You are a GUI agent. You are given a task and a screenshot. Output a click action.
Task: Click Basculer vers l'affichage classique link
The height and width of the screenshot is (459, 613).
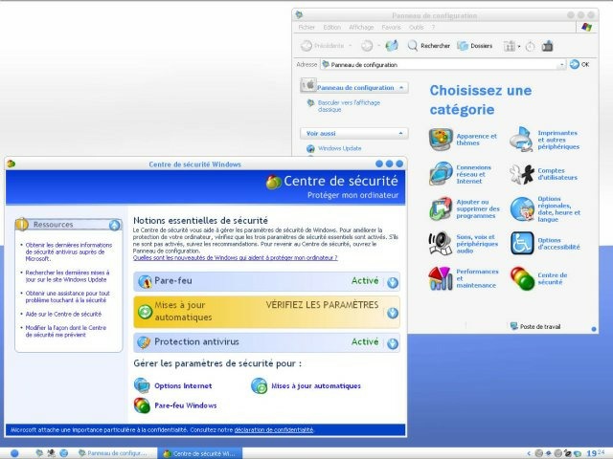349,106
